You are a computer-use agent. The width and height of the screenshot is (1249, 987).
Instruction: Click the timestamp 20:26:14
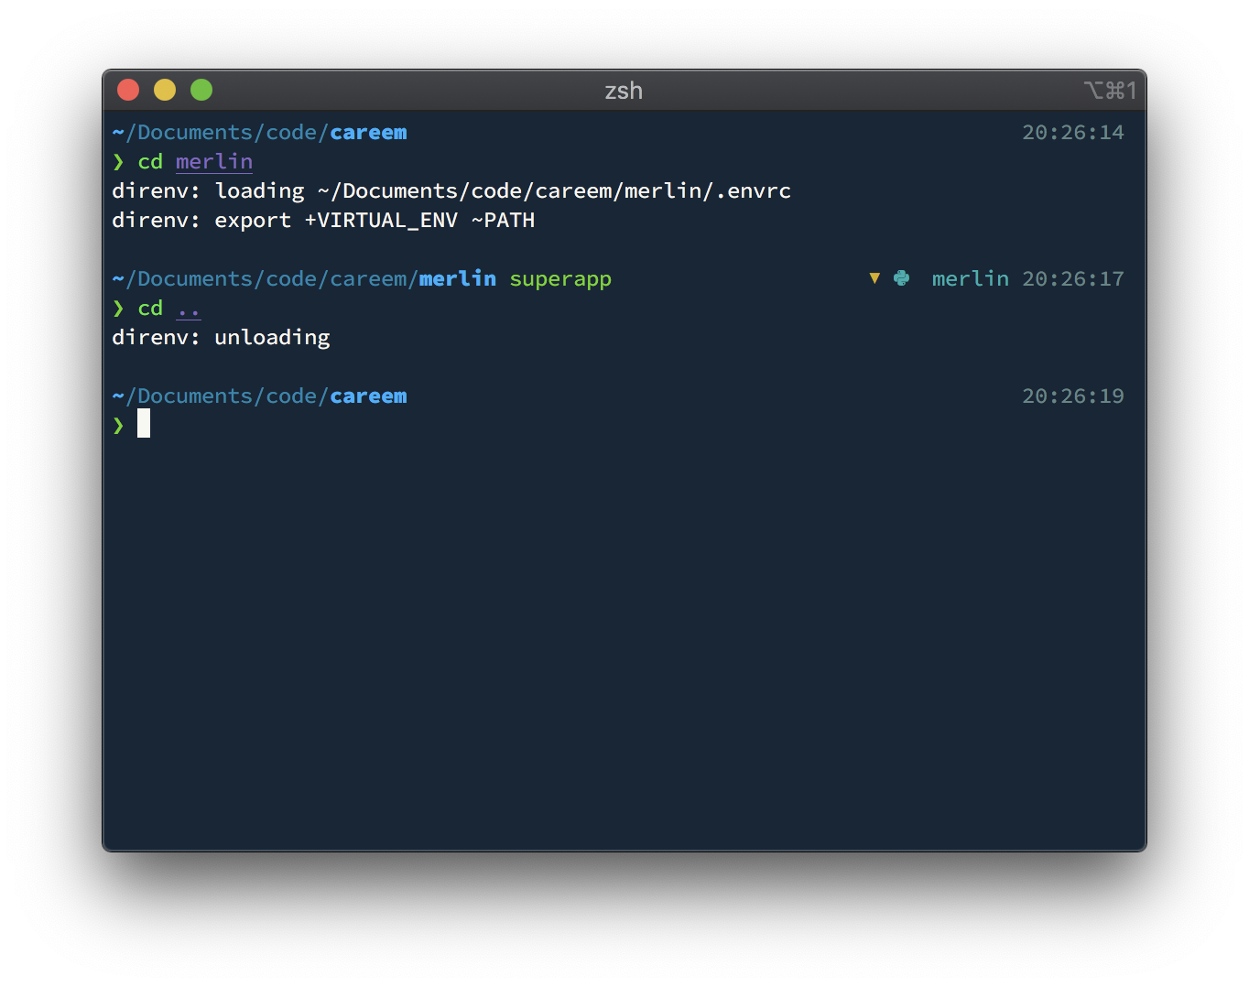click(x=1073, y=133)
